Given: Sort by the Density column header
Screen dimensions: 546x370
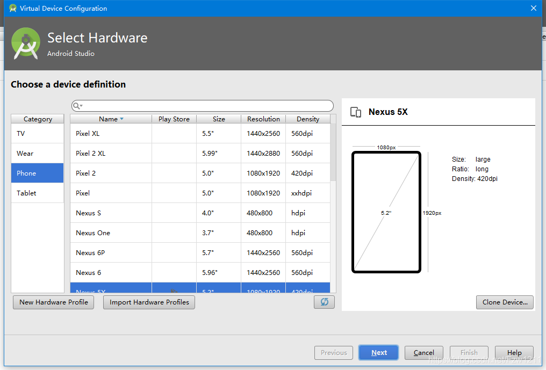Looking at the screenshot, I should pyautogui.click(x=308, y=119).
